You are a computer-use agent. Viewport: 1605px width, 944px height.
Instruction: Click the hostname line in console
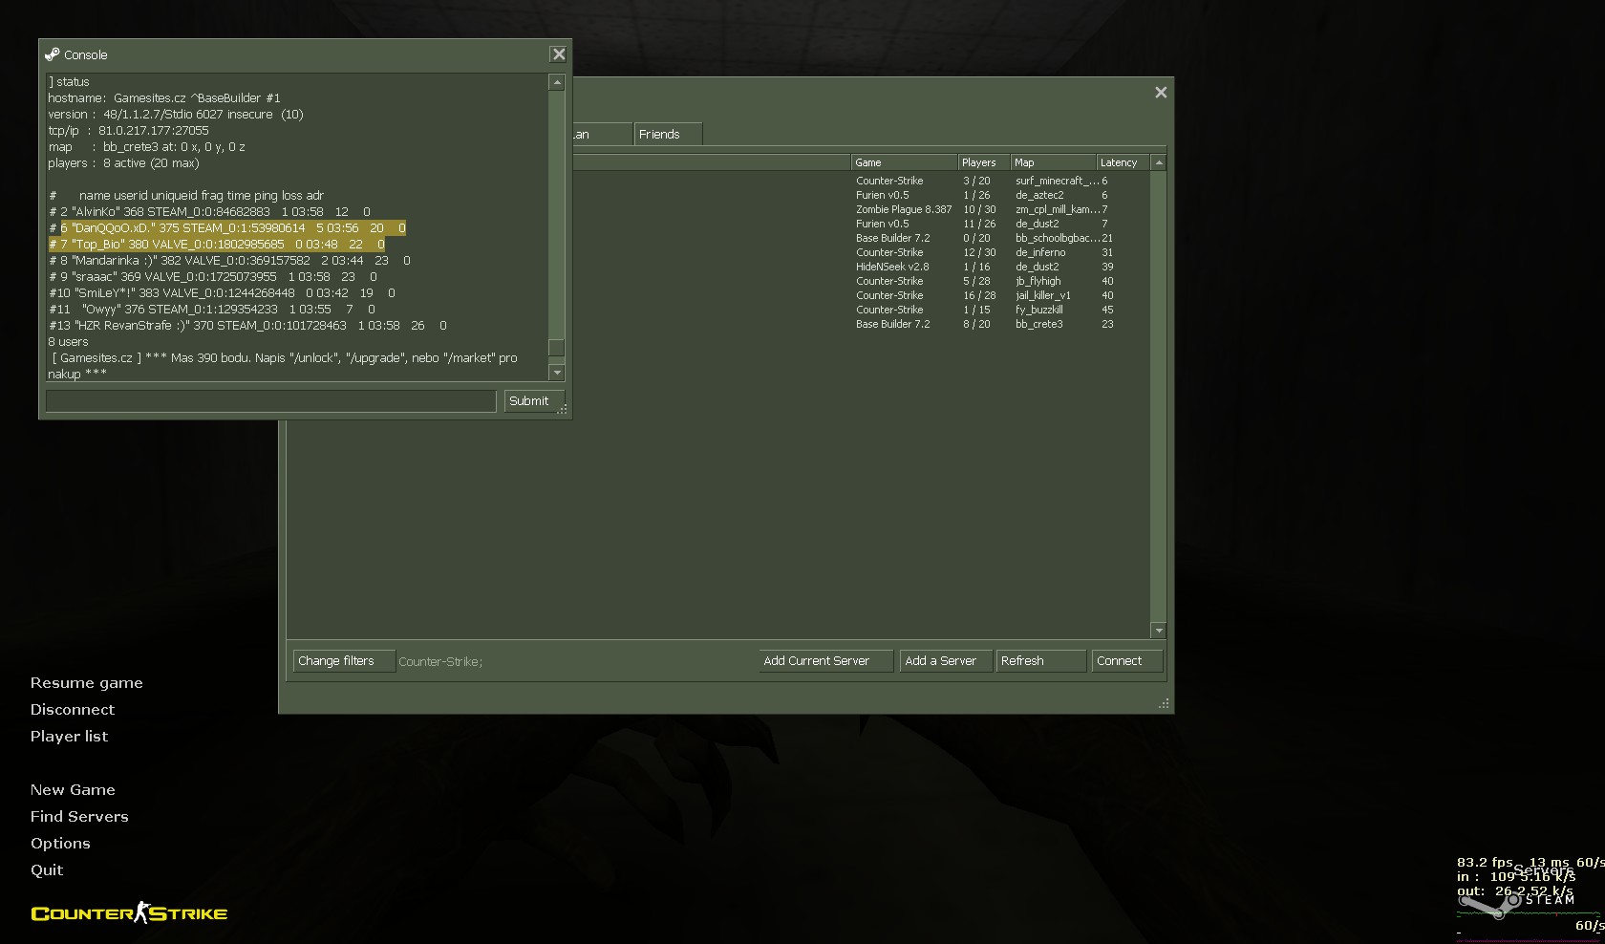pyautogui.click(x=164, y=98)
